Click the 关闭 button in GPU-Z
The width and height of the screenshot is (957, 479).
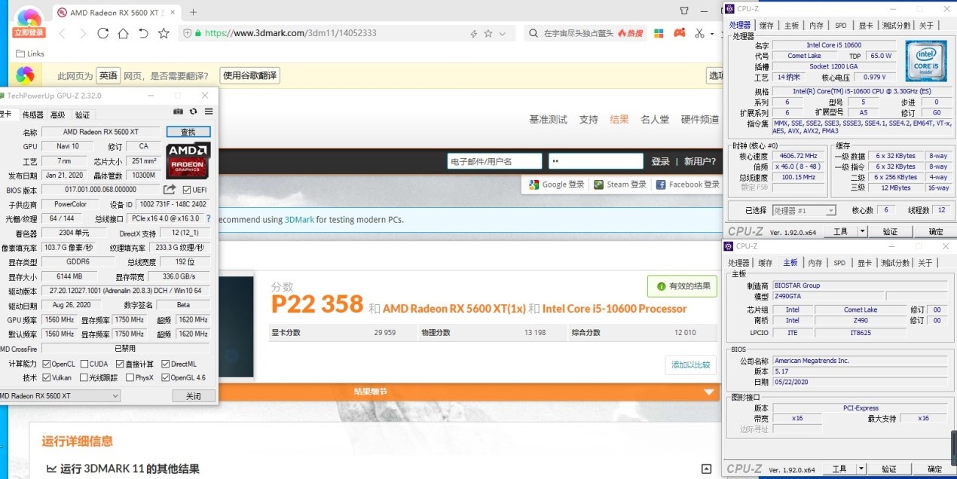(x=194, y=396)
